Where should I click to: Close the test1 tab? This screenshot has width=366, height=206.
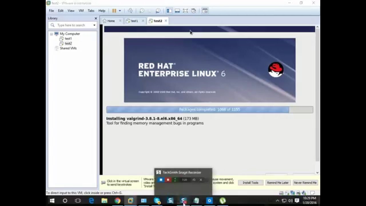point(143,21)
